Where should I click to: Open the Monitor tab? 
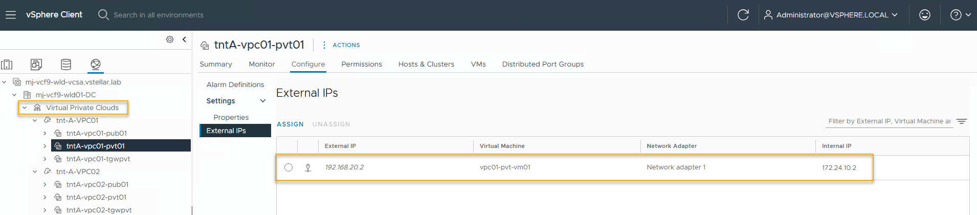pyautogui.click(x=262, y=64)
